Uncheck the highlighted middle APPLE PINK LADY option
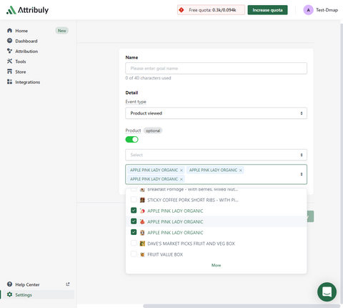 (134, 221)
